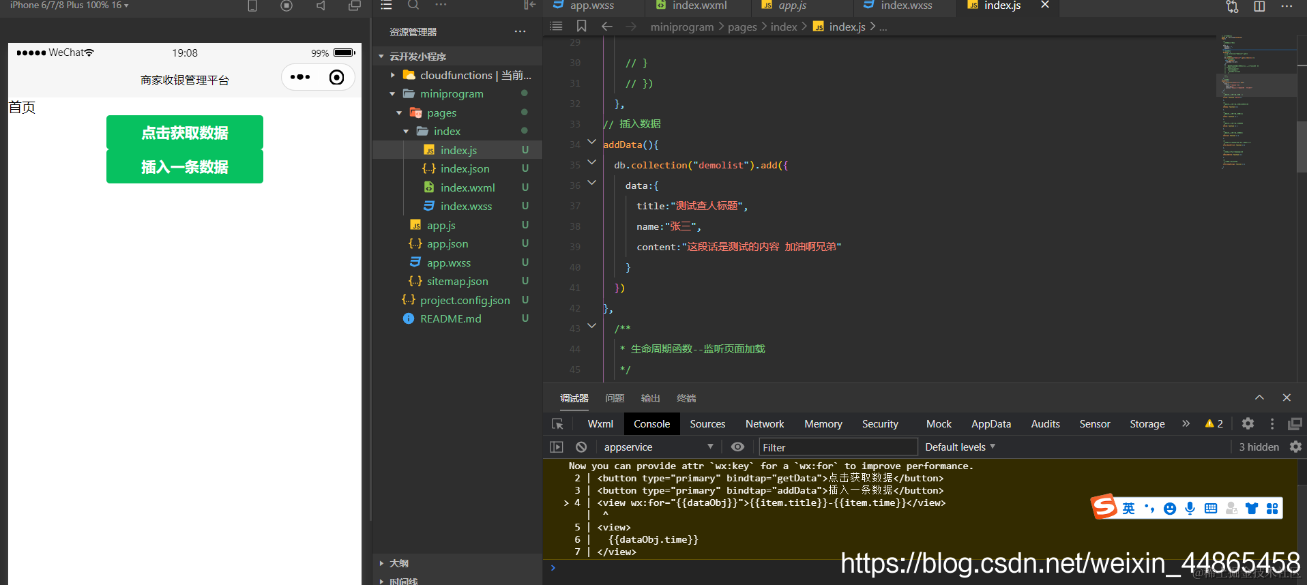
Task: Fold code at line 34 addData
Action: point(591,142)
